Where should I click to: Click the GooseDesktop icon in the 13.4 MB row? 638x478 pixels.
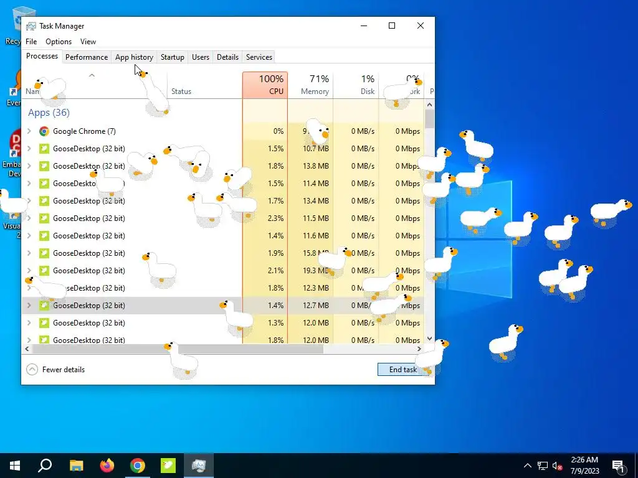(x=44, y=201)
